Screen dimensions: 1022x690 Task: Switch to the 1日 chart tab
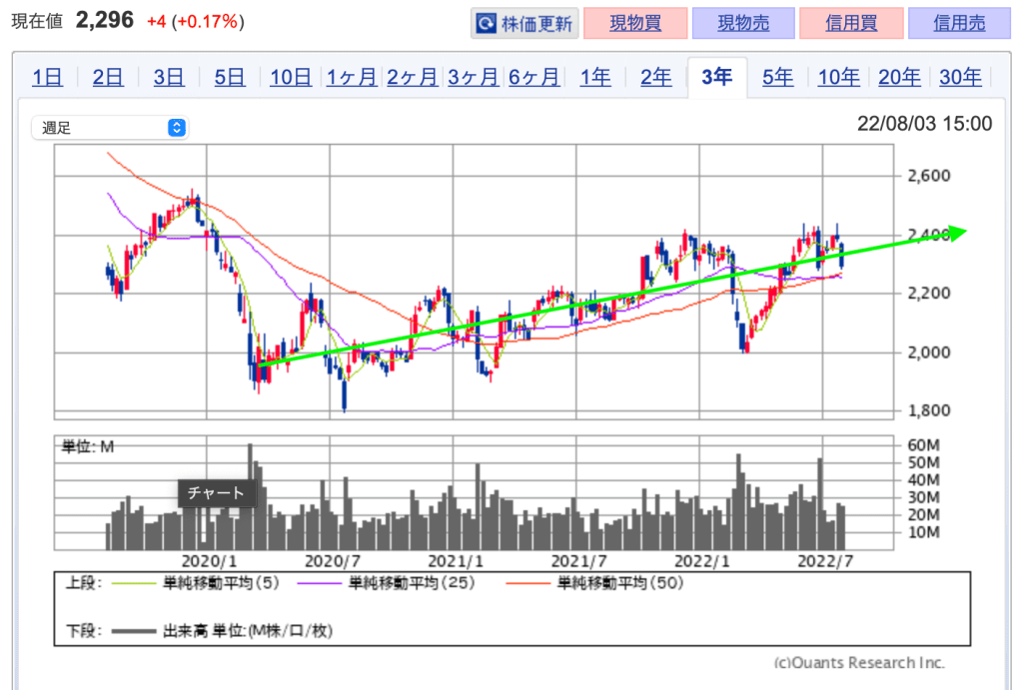[x=47, y=78]
